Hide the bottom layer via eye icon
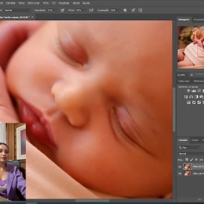204x204 pixels. 180,174
